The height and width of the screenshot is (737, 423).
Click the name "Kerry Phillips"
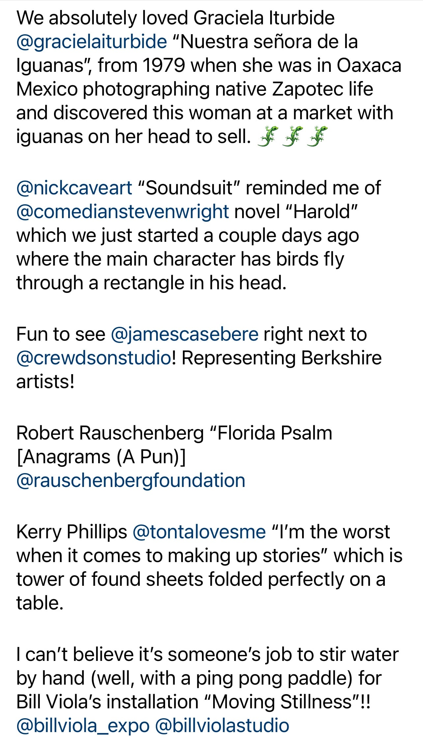click(x=71, y=533)
